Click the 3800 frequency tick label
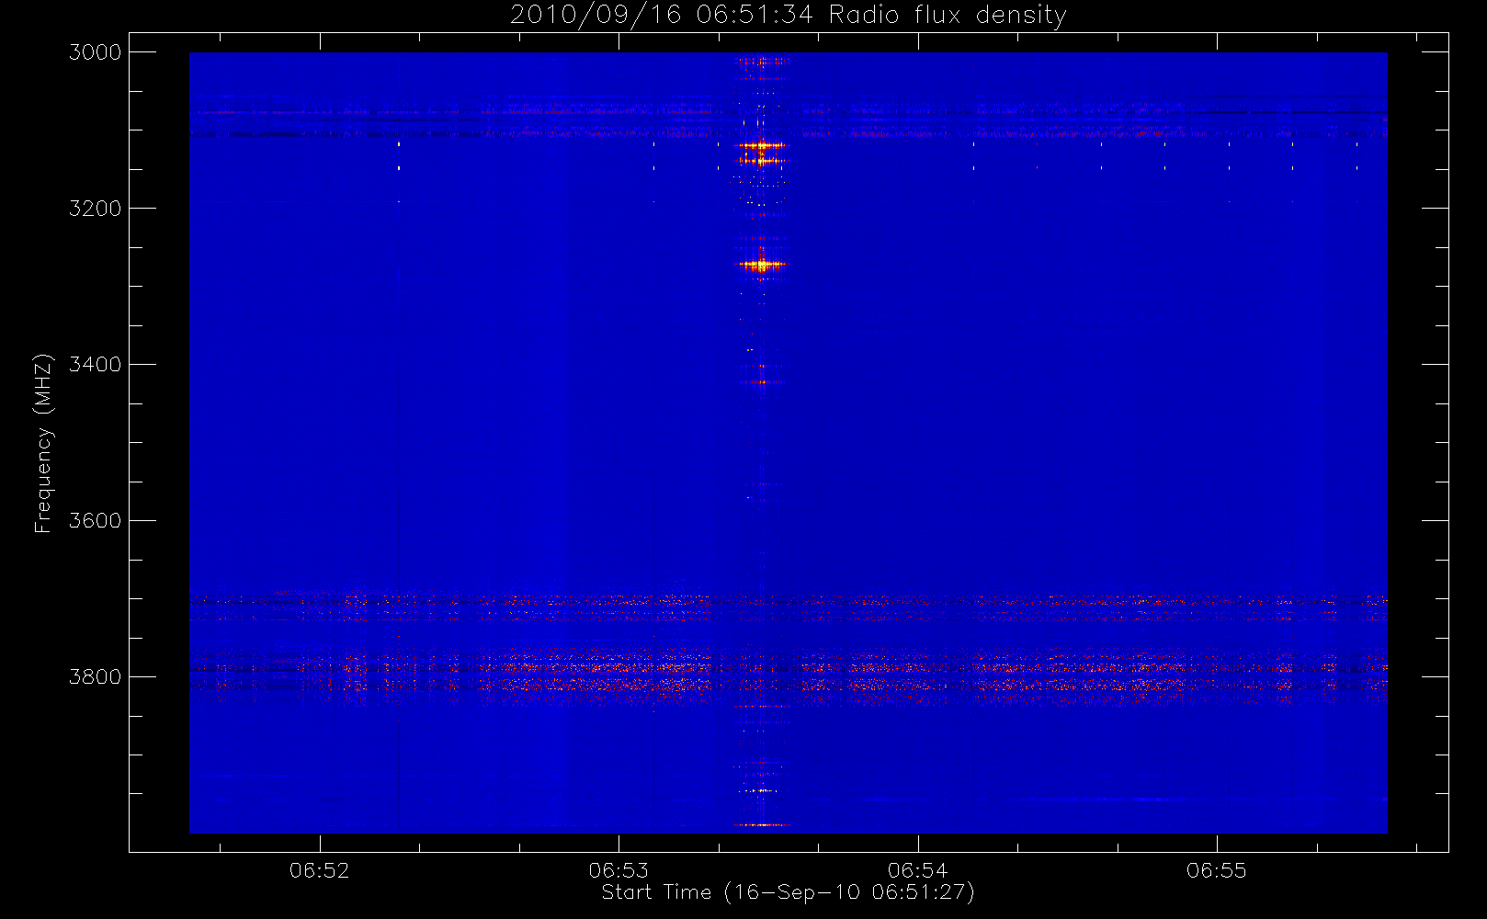 pyautogui.click(x=96, y=677)
